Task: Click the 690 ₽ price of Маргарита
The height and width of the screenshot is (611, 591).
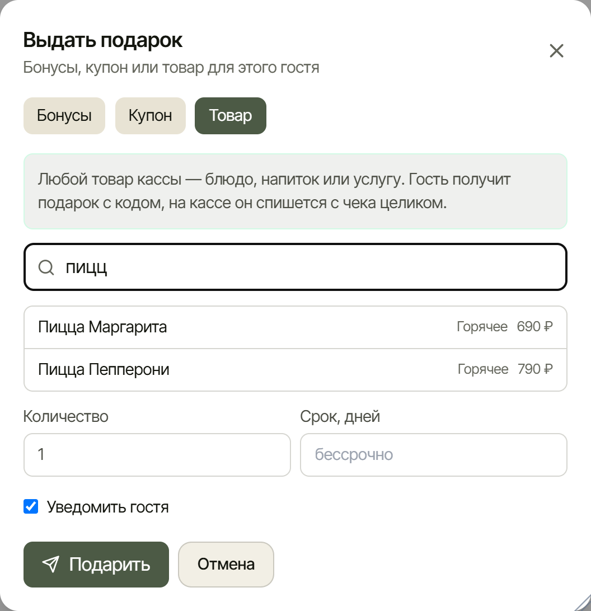Action: click(x=534, y=327)
